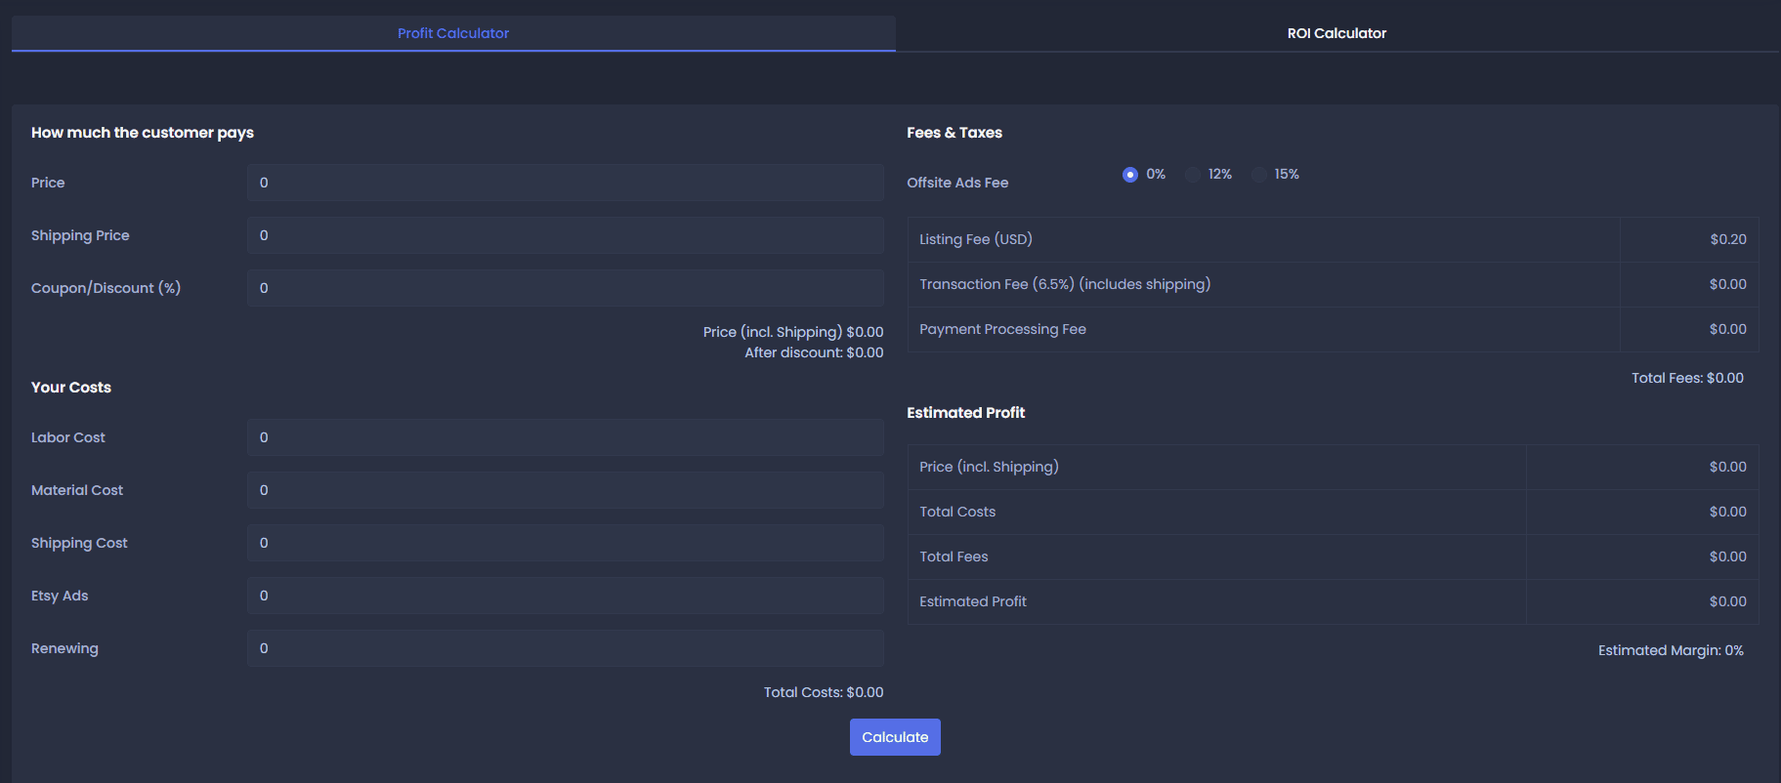Click the Estimated Margin: 0% text
The width and height of the screenshot is (1781, 783).
(1671, 650)
